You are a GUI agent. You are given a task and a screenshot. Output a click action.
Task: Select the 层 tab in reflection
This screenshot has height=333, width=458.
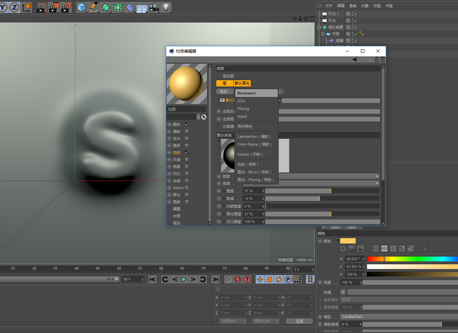[225, 83]
